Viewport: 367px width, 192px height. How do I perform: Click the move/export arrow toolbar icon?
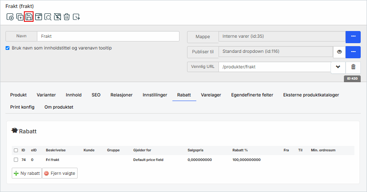click(x=76, y=17)
